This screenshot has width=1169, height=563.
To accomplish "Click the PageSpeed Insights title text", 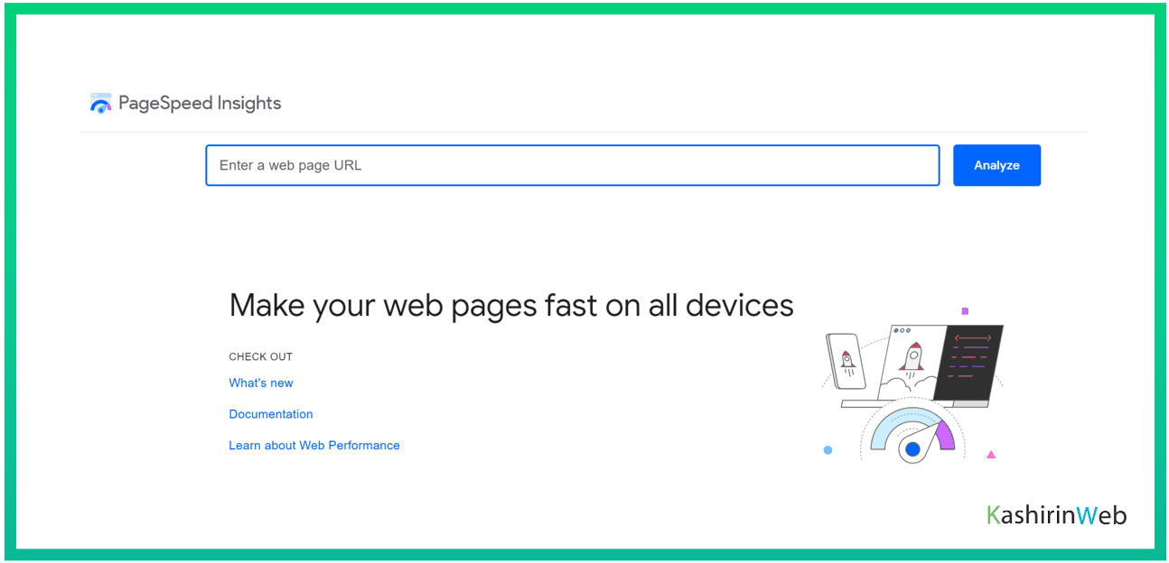I will click(200, 104).
